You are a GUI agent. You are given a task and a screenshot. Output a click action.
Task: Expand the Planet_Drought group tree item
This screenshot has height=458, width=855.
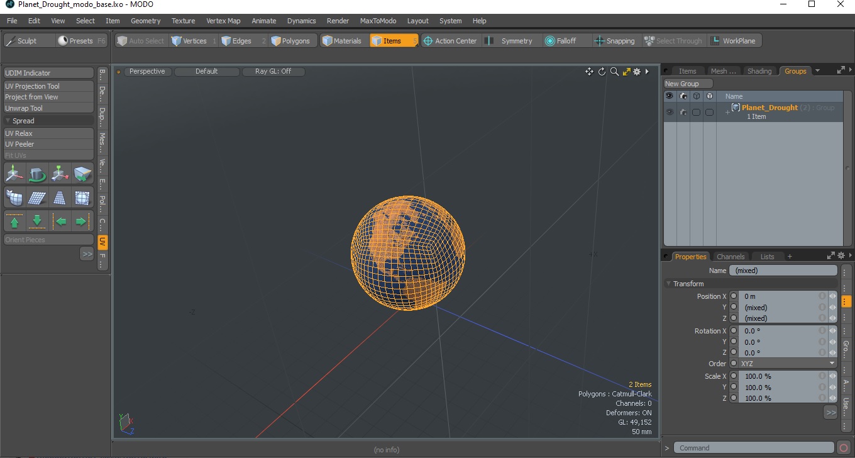727,112
